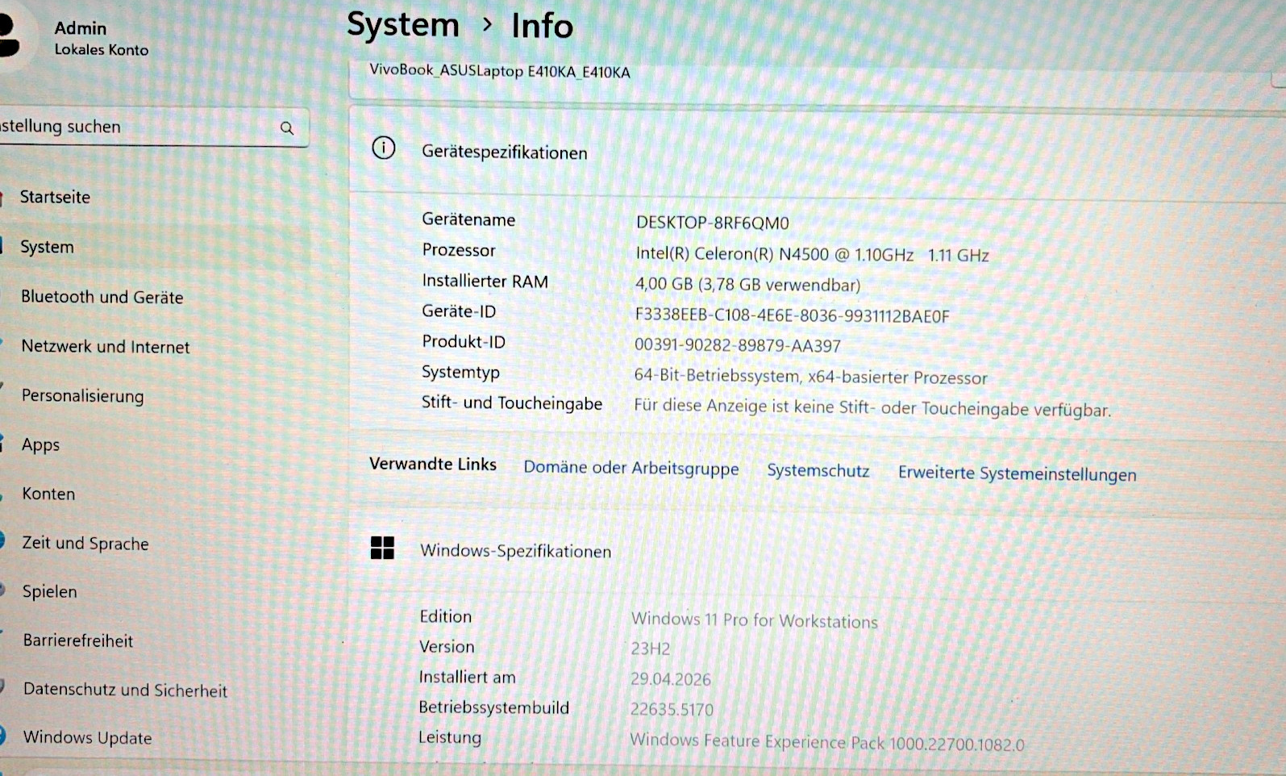Click the Produkt-ID value 00391-90282-89879-AA397
The width and height of the screenshot is (1286, 776).
click(x=738, y=345)
